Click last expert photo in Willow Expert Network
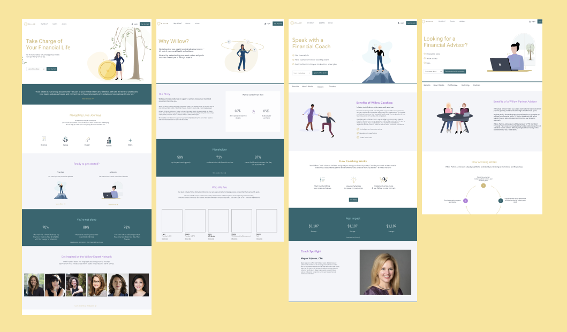Image resolution: width=567 pixels, height=332 pixels. click(139, 285)
